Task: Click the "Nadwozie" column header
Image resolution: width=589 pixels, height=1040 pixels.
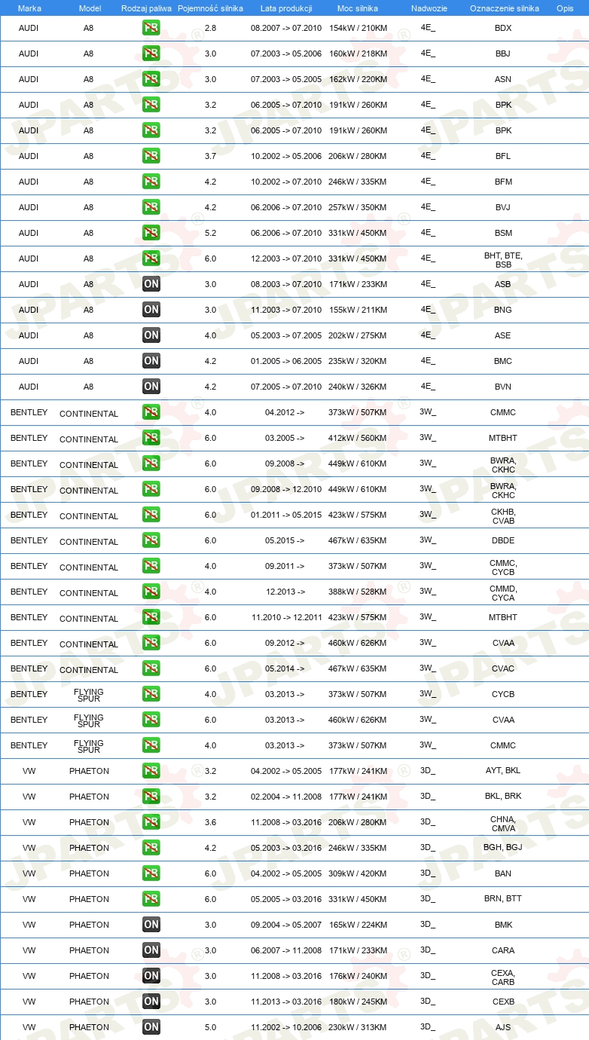Action: pyautogui.click(x=429, y=8)
